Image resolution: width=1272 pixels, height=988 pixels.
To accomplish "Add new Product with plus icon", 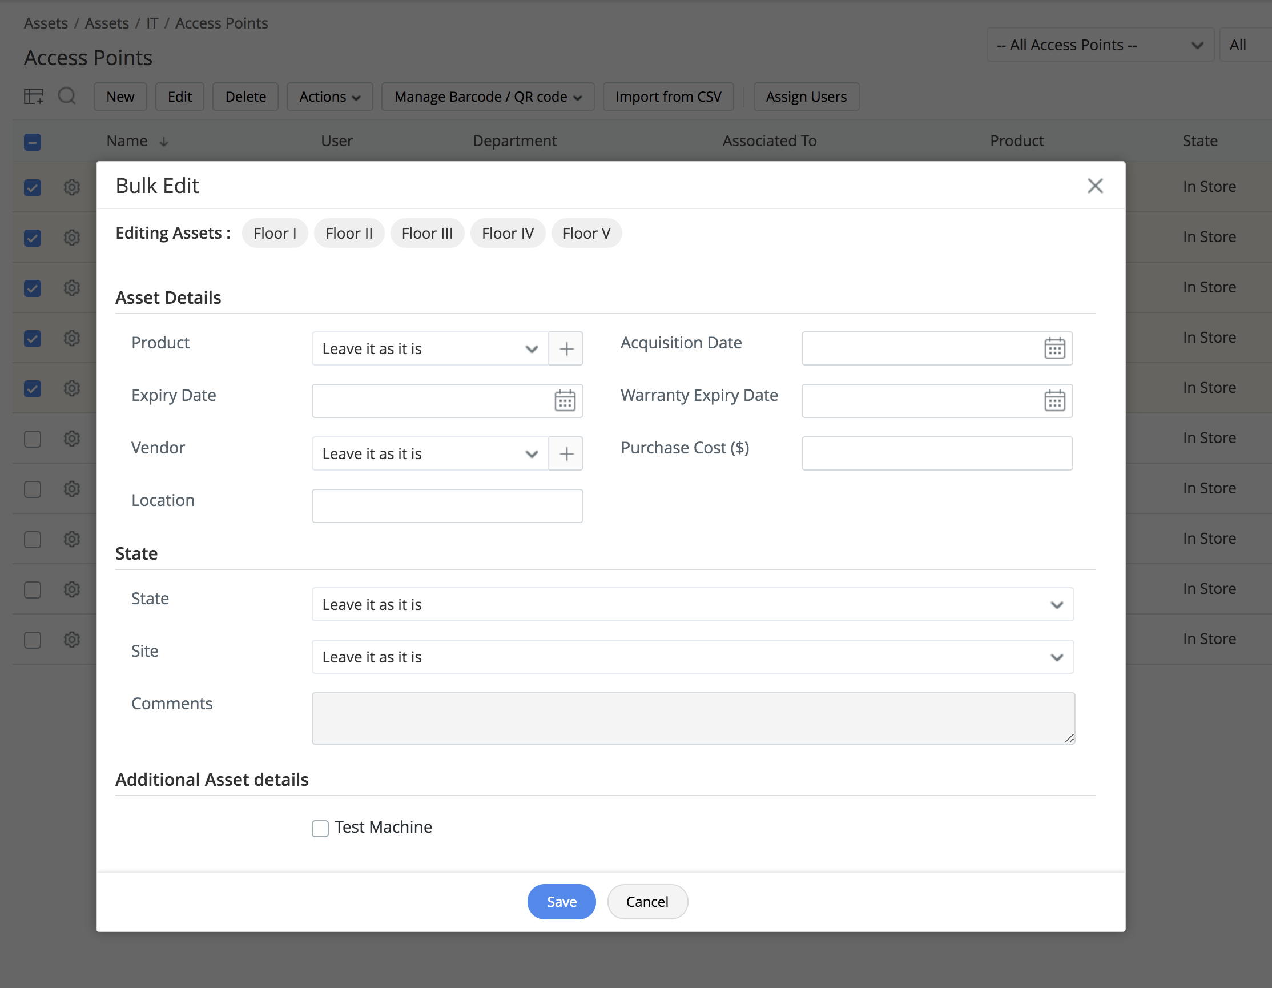I will pyautogui.click(x=566, y=348).
